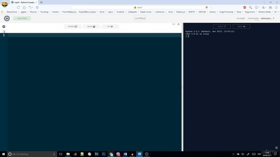Show hidden system tray icons

[233, 154]
